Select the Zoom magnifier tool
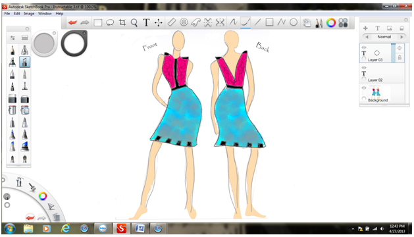414x237 pixels. pyautogui.click(x=134, y=23)
